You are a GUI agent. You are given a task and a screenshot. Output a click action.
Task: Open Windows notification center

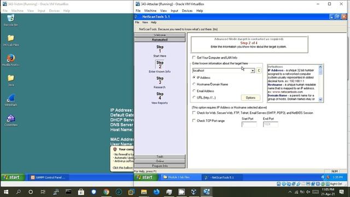pos(341,192)
